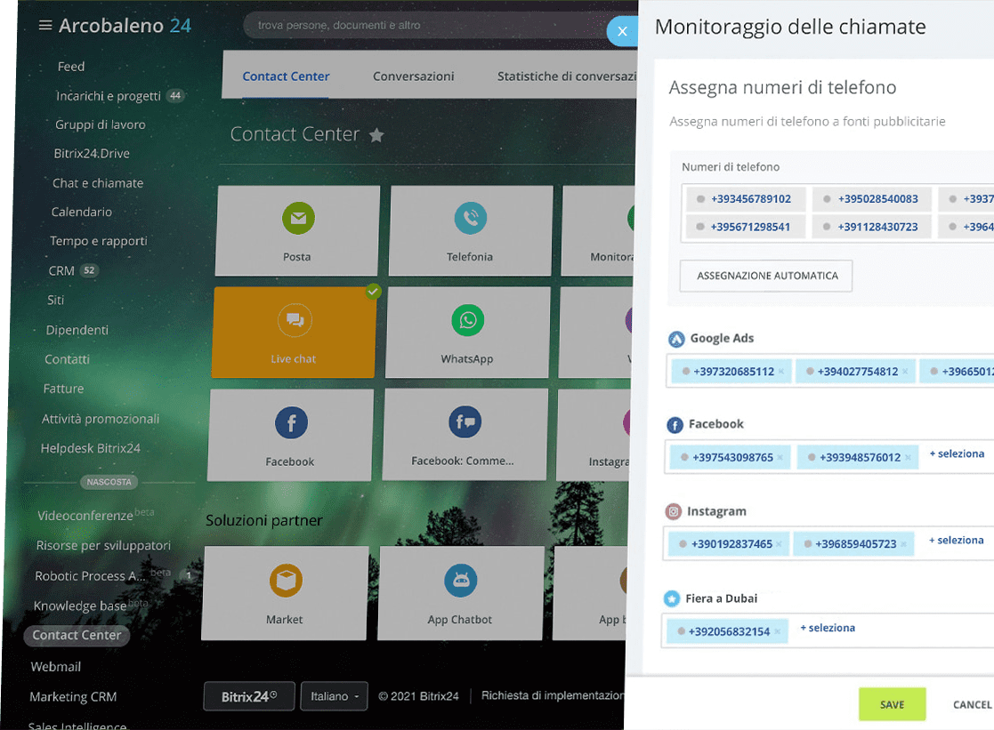
Task: Click '+ seleziona' in the Instagram row
Action: (956, 541)
